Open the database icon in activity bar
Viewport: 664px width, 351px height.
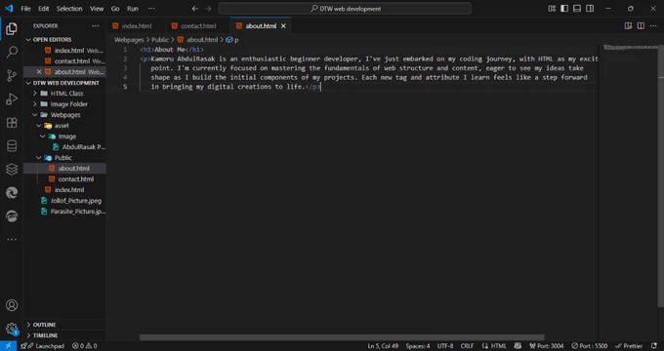click(12, 146)
